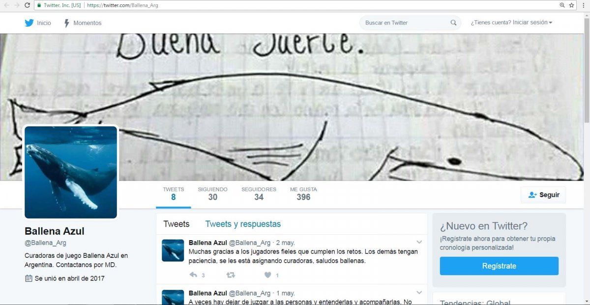Select the Seguidores 34 tab
Screen dimensions: 590x305
pos(259,194)
